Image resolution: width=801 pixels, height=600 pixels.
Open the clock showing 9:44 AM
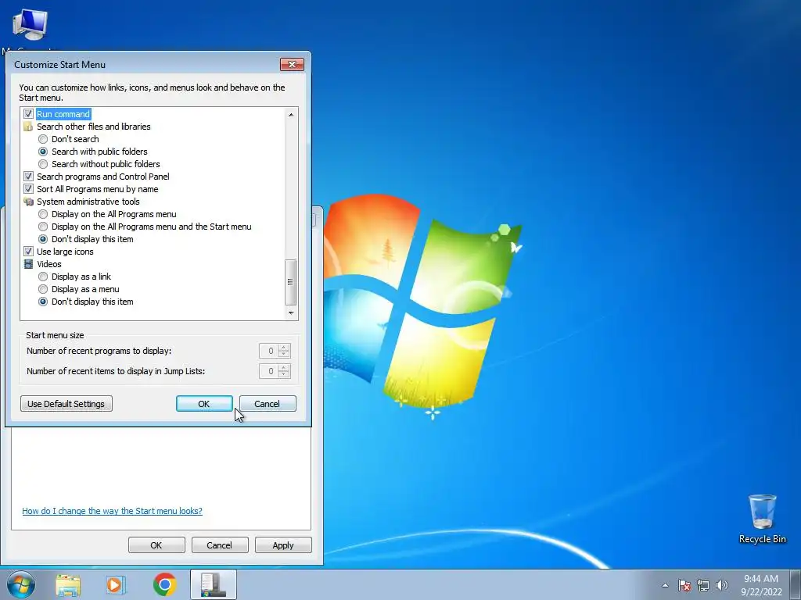[x=761, y=584]
